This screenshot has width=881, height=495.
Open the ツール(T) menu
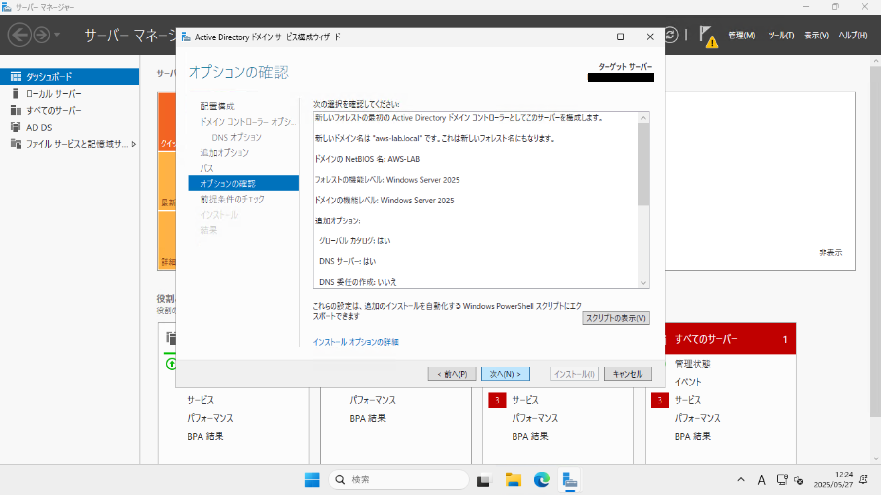(781, 35)
